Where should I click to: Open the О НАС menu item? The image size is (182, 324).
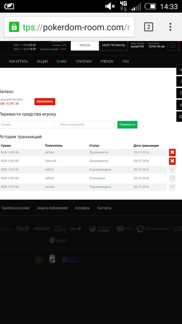[x=61, y=61]
